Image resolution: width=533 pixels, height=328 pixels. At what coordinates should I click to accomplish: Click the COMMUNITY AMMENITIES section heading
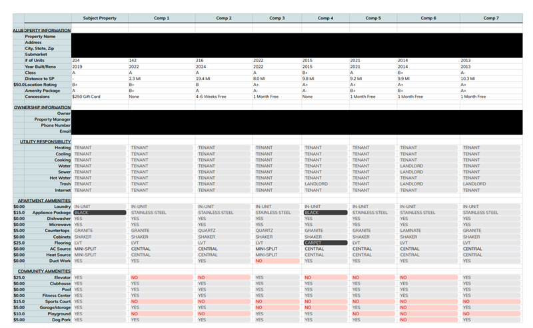[x=44, y=271]
